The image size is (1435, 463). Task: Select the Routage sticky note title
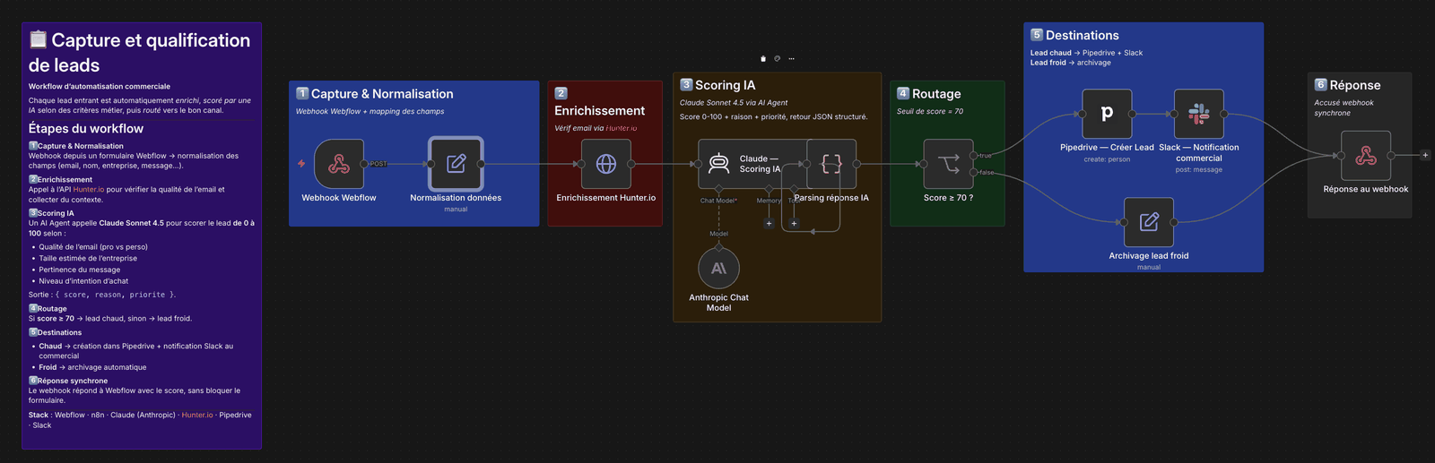(929, 93)
